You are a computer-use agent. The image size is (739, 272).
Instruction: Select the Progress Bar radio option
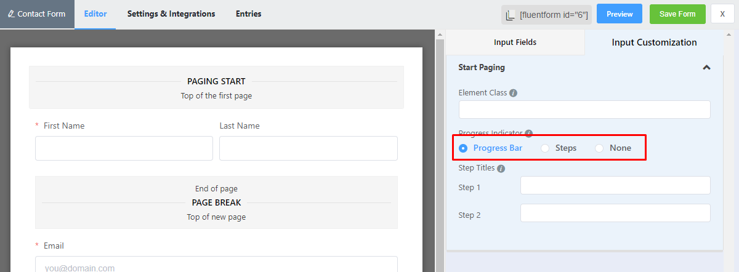[x=463, y=148]
